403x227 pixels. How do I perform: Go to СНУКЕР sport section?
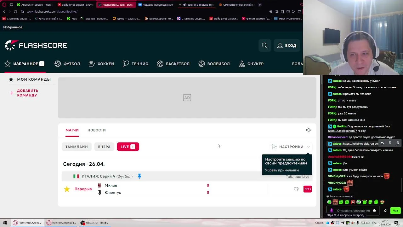point(251,64)
